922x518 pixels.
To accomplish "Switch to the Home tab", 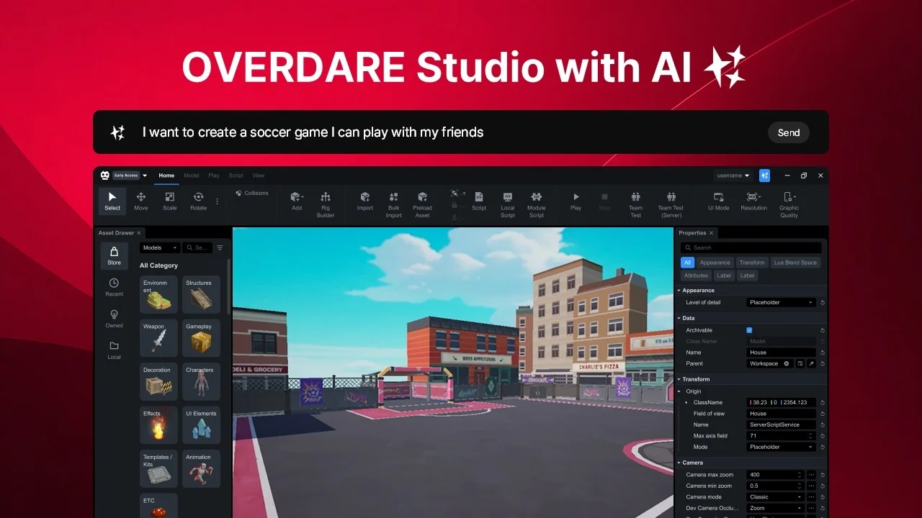I will coord(166,176).
